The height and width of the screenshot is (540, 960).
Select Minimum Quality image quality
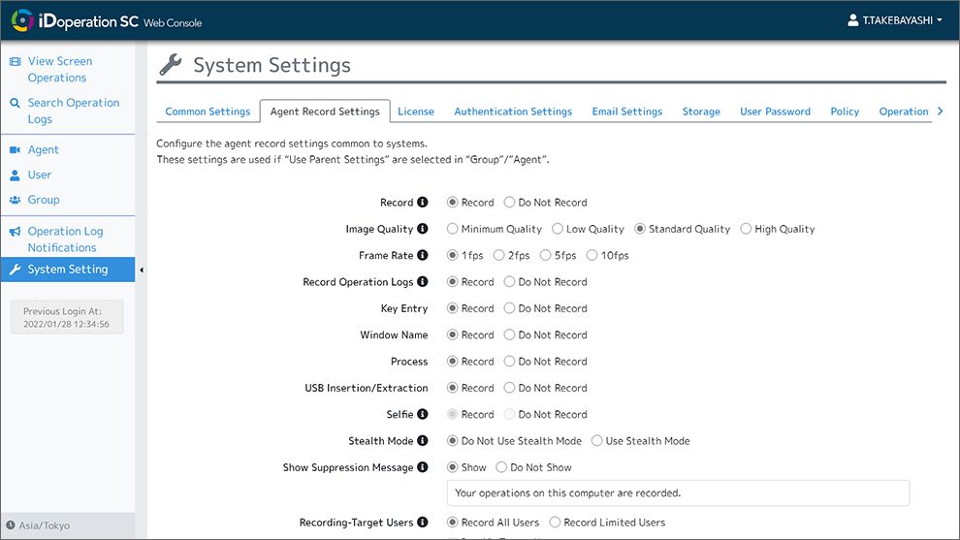[453, 229]
